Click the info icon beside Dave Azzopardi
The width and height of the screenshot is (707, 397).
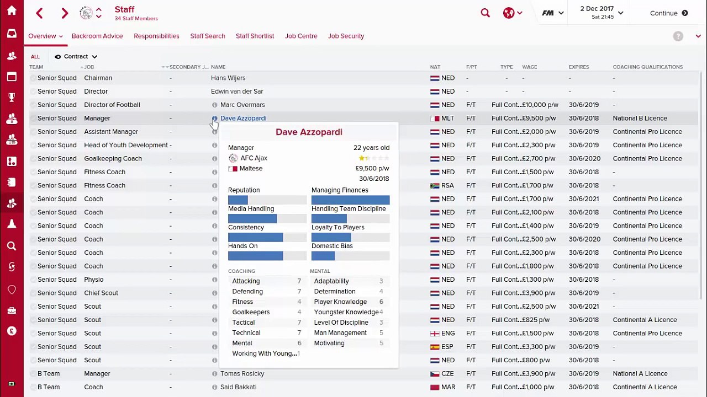[214, 118]
